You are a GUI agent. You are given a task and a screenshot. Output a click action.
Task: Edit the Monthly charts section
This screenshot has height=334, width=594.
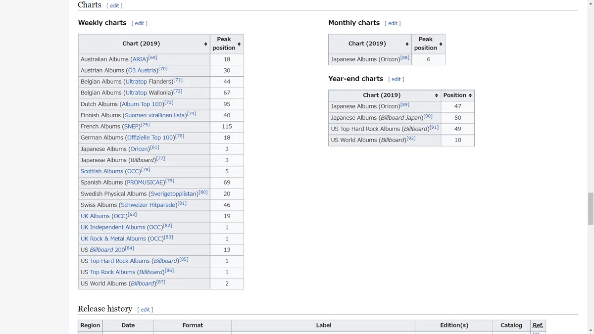tap(393, 23)
